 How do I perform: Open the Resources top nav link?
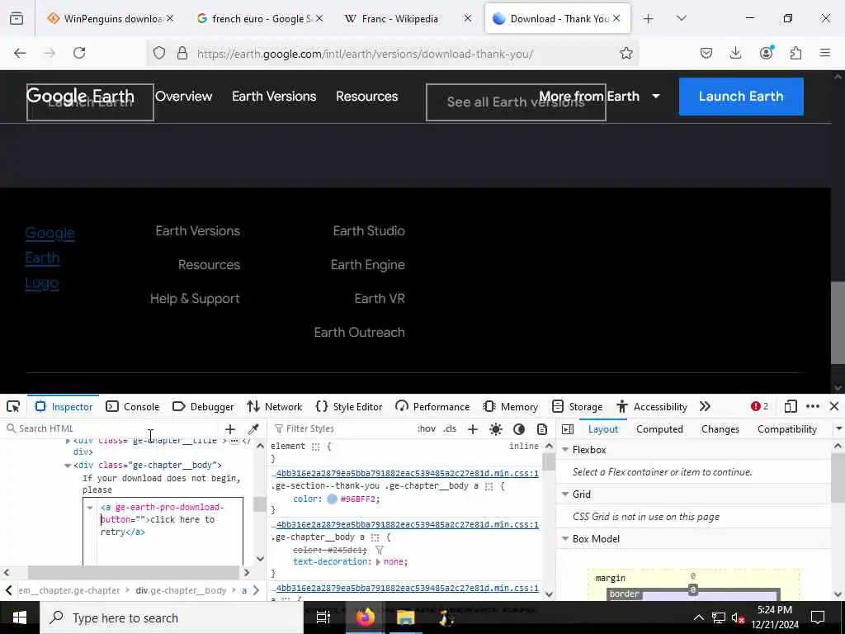366,97
